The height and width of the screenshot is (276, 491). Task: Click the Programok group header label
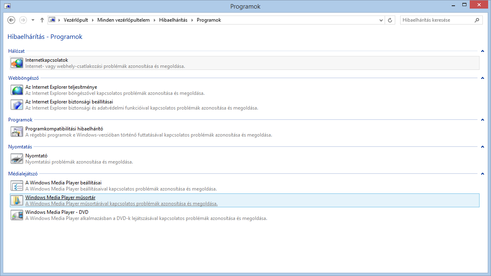click(20, 120)
